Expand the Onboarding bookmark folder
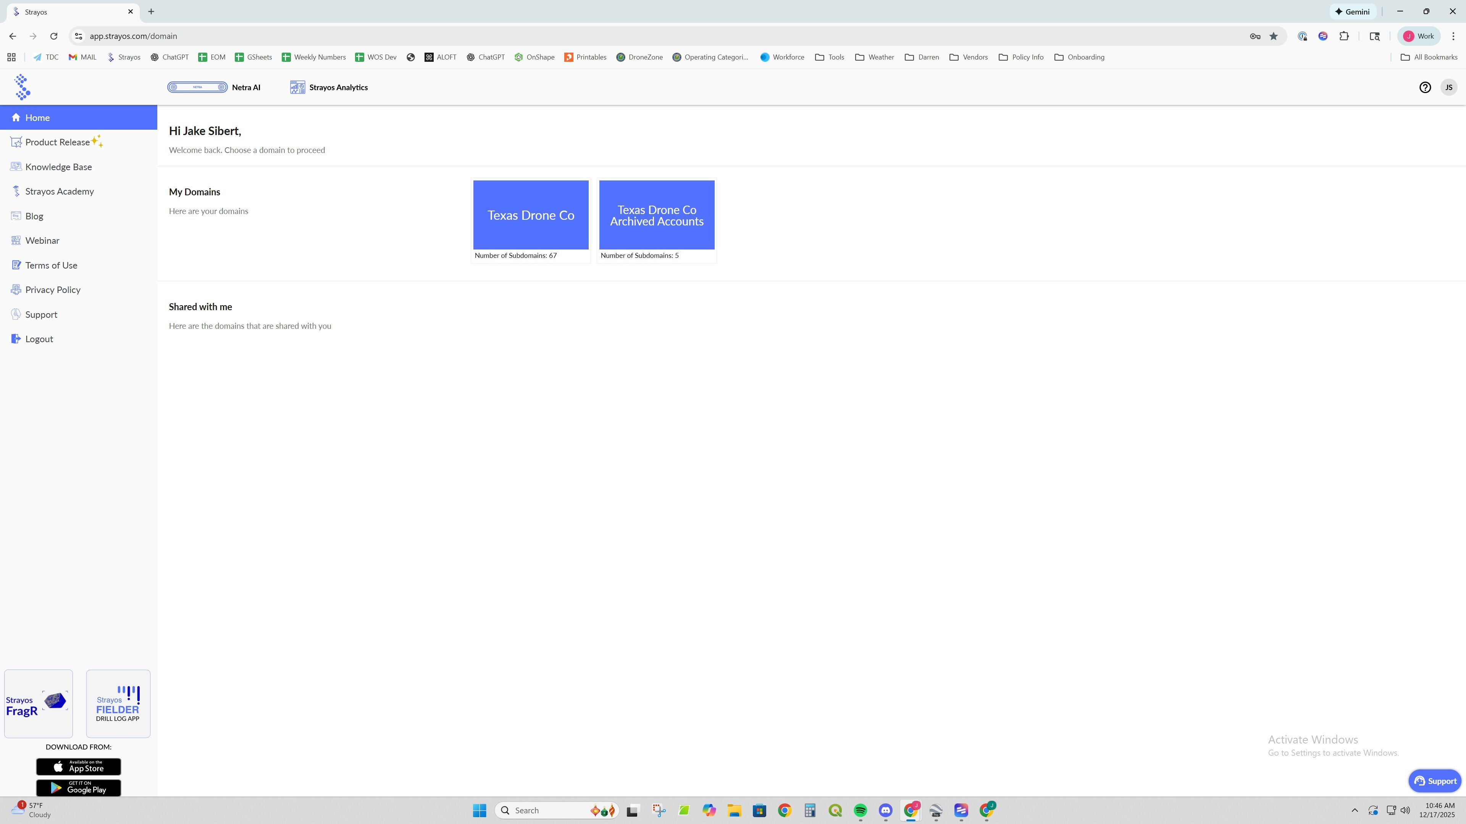1466x824 pixels. [x=1080, y=57]
